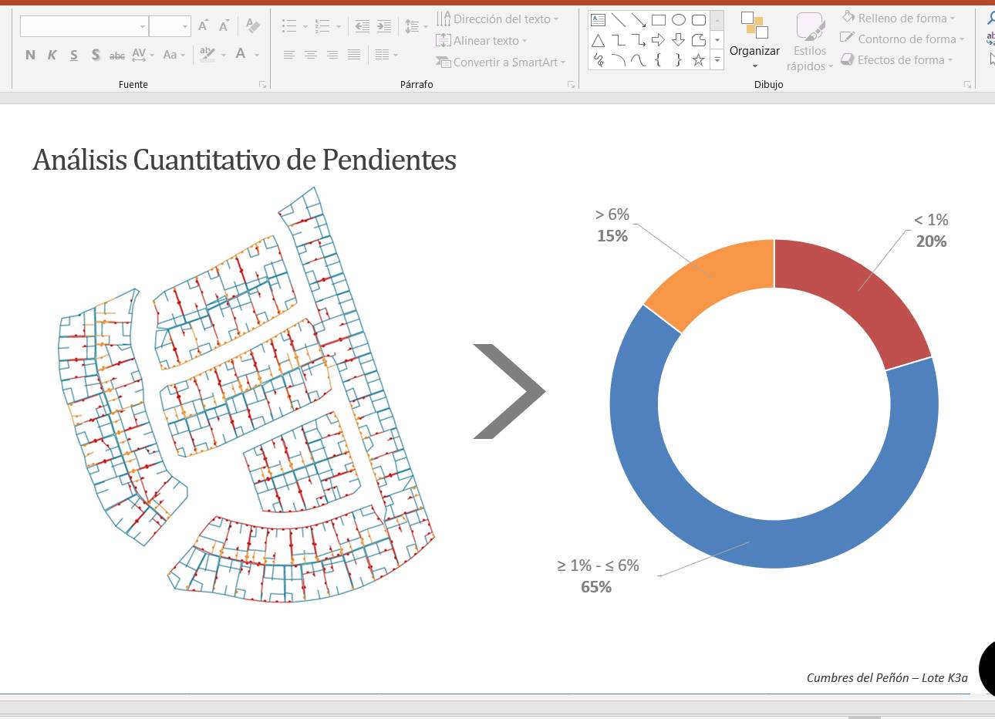Select footer Cumbres del Peñón text

[887, 677]
